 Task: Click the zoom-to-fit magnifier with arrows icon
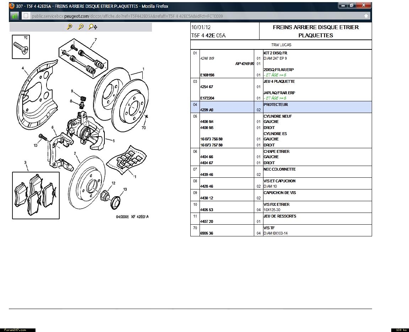pyautogui.click(x=93, y=27)
